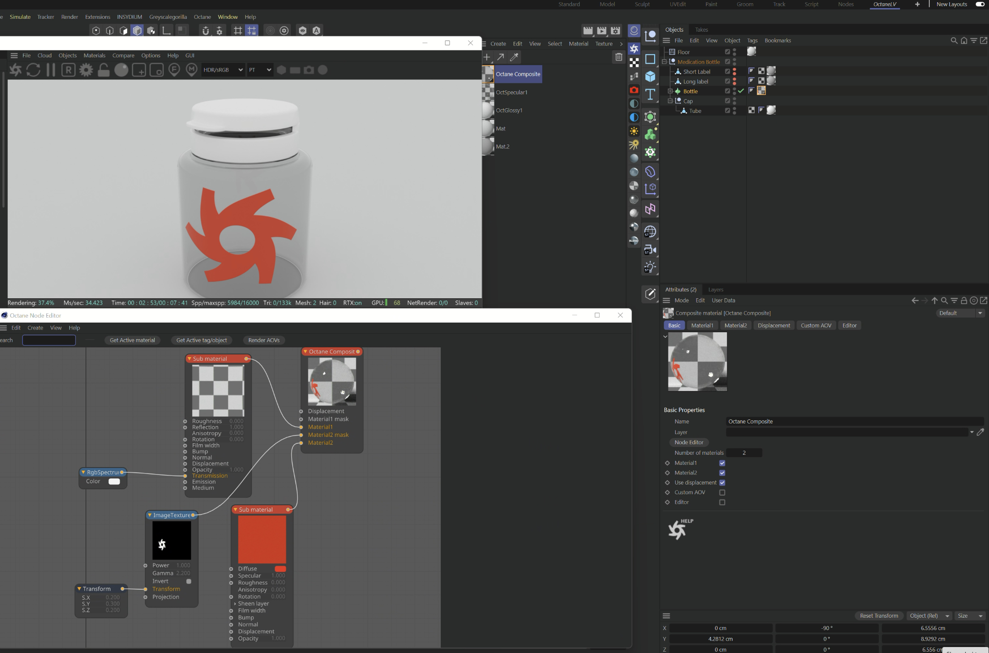Pause the Octane live render
The height and width of the screenshot is (653, 989).
(x=51, y=70)
